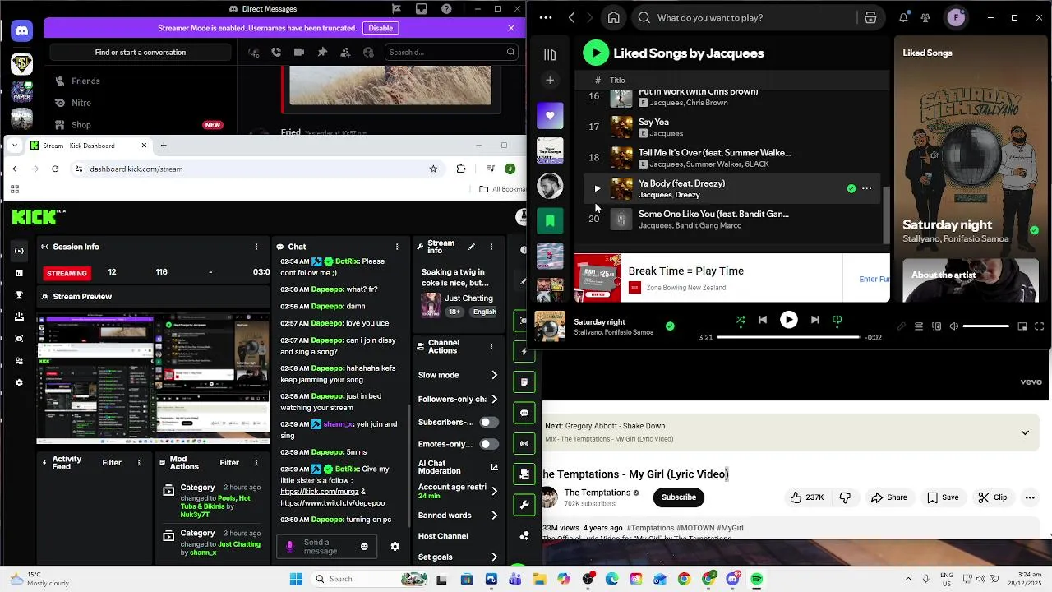
Task: Open Spotify browse icon in search bar
Action: click(x=870, y=17)
